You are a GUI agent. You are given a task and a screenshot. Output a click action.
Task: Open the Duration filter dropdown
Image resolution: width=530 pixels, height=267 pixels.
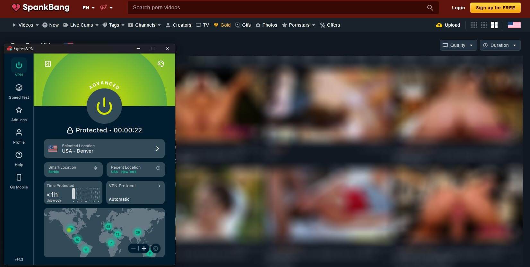[500, 45]
